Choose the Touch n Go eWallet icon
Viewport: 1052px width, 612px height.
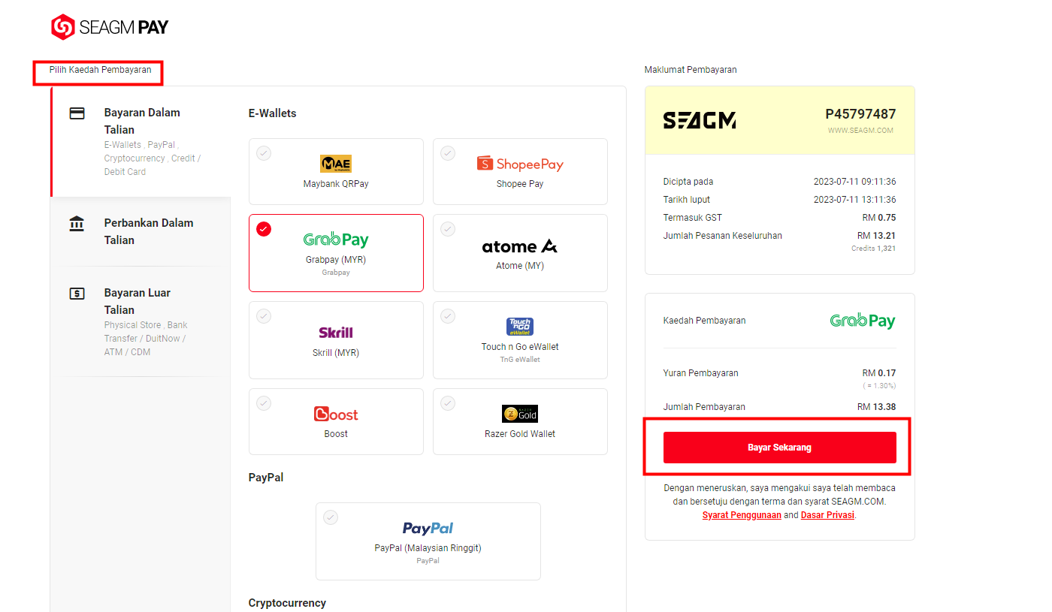[x=520, y=327]
